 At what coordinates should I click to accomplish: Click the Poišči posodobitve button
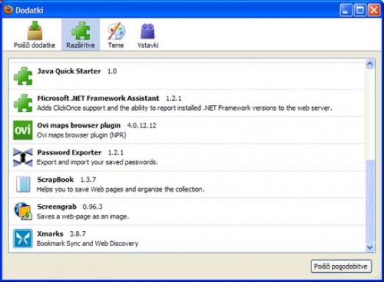pyautogui.click(x=341, y=266)
